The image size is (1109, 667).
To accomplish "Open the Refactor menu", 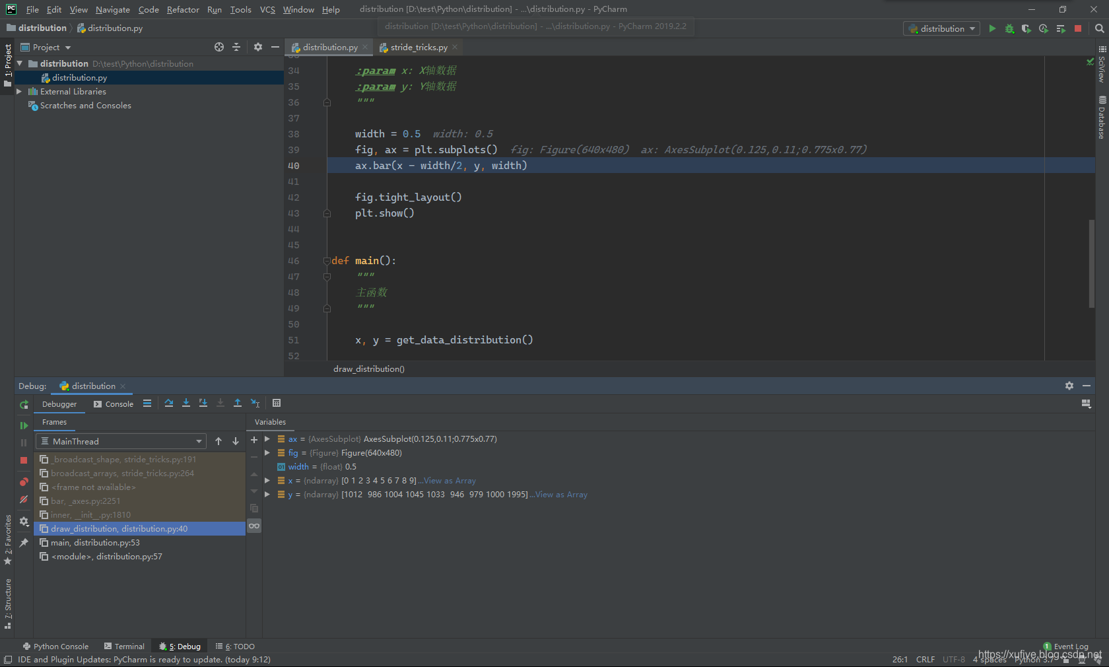I will [x=183, y=9].
